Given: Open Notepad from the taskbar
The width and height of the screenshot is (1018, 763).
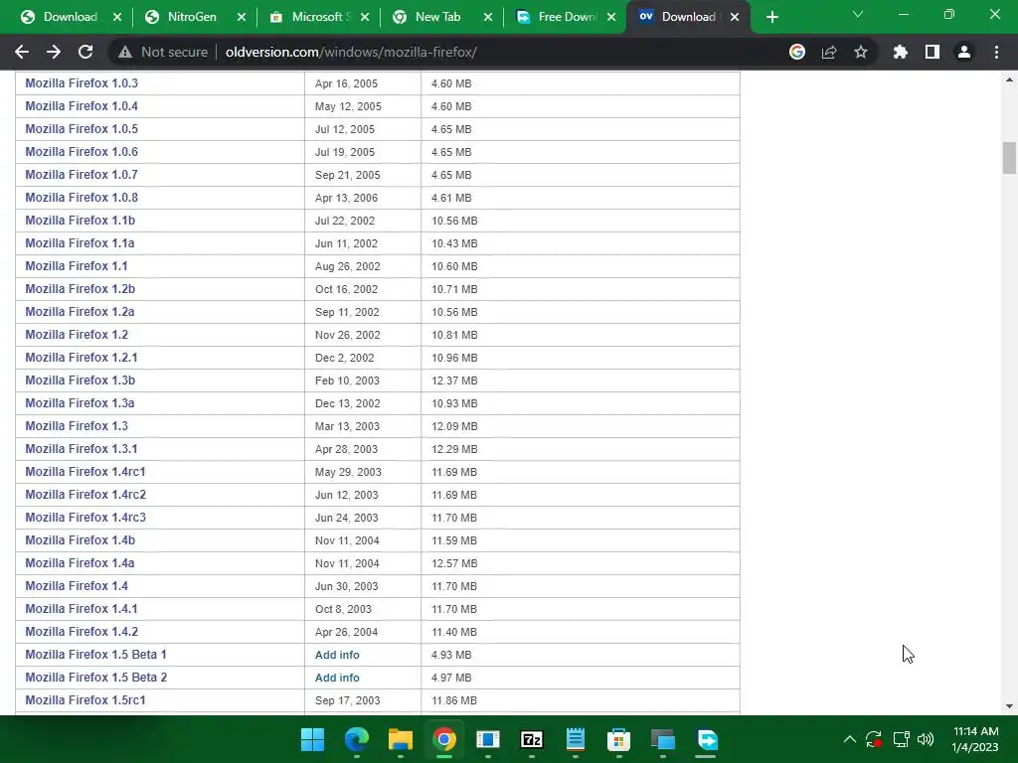Looking at the screenshot, I should click(576, 739).
